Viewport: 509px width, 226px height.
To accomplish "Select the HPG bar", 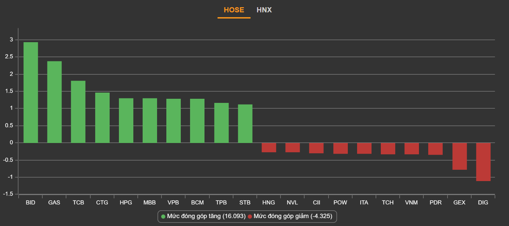I will pyautogui.click(x=126, y=120).
